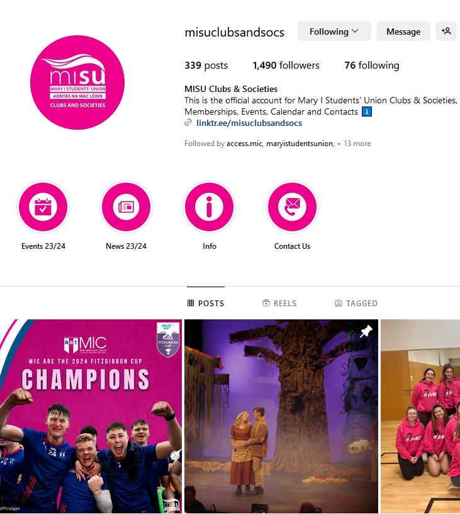Image resolution: width=460 pixels, height=514 pixels.
Task: Open the Fitzgibbon Cup Champions post
Action: (91, 416)
